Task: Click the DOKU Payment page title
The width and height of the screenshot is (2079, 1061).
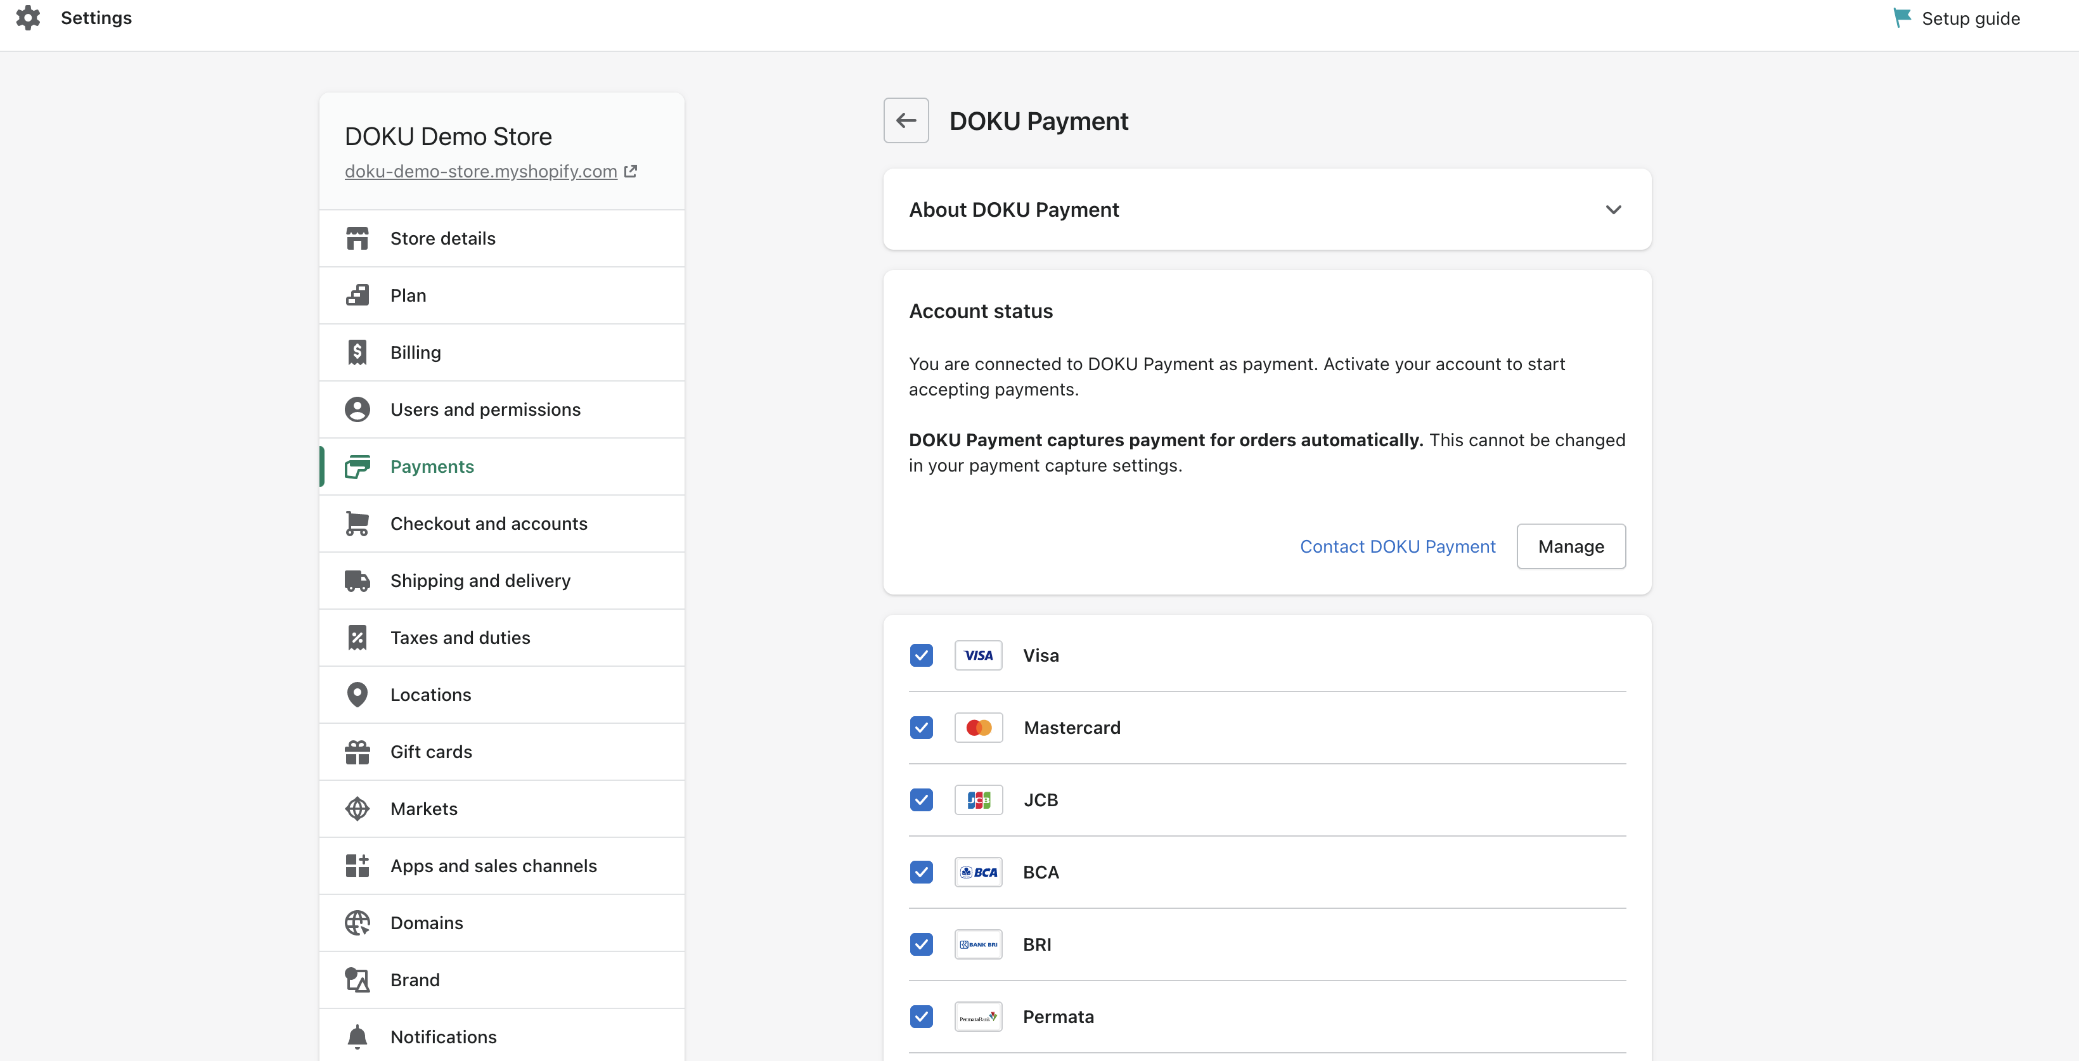Action: (x=1039, y=121)
